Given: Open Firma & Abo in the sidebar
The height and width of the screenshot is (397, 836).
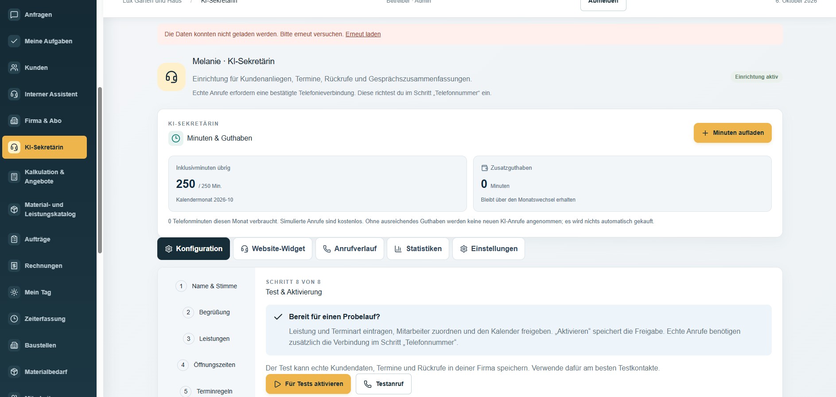Looking at the screenshot, I should click(44, 121).
